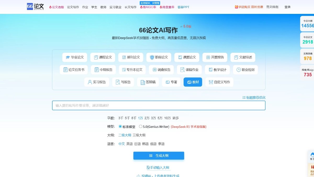
Task: Expand 更多 to show more word counts
Action: [x=176, y=118]
